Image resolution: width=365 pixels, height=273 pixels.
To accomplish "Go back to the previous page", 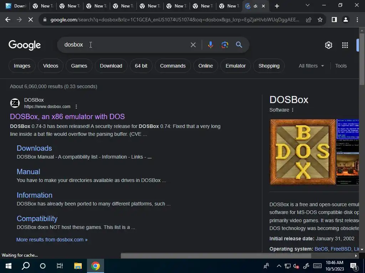I will pyautogui.click(x=8, y=20).
